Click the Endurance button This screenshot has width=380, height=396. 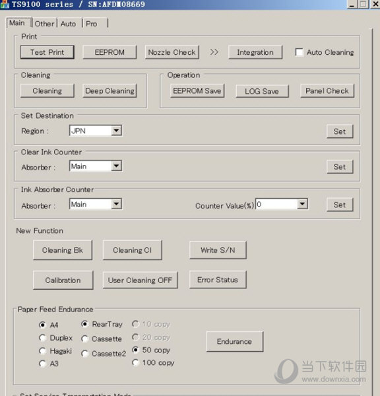click(235, 341)
